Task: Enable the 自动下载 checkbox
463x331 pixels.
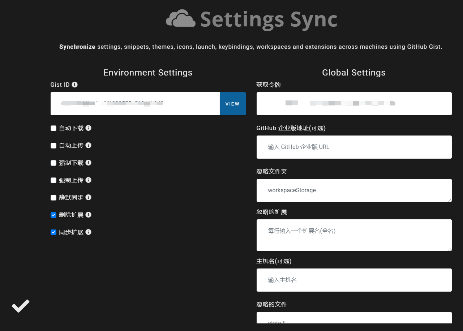Action: (x=53, y=128)
